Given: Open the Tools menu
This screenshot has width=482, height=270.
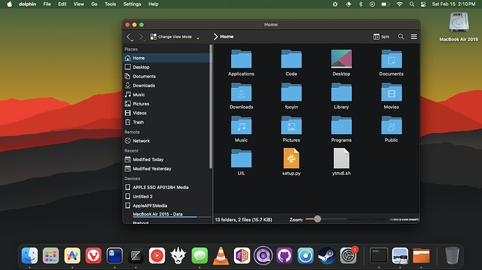Looking at the screenshot, I should pyautogui.click(x=110, y=4).
